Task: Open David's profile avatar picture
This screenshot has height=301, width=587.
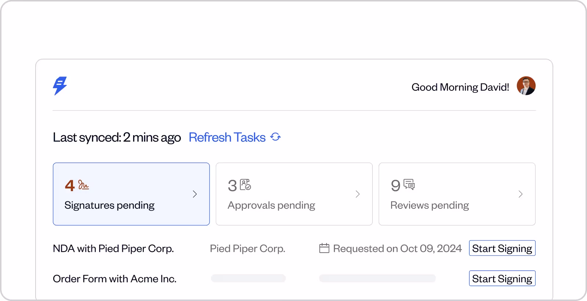Action: [x=526, y=86]
